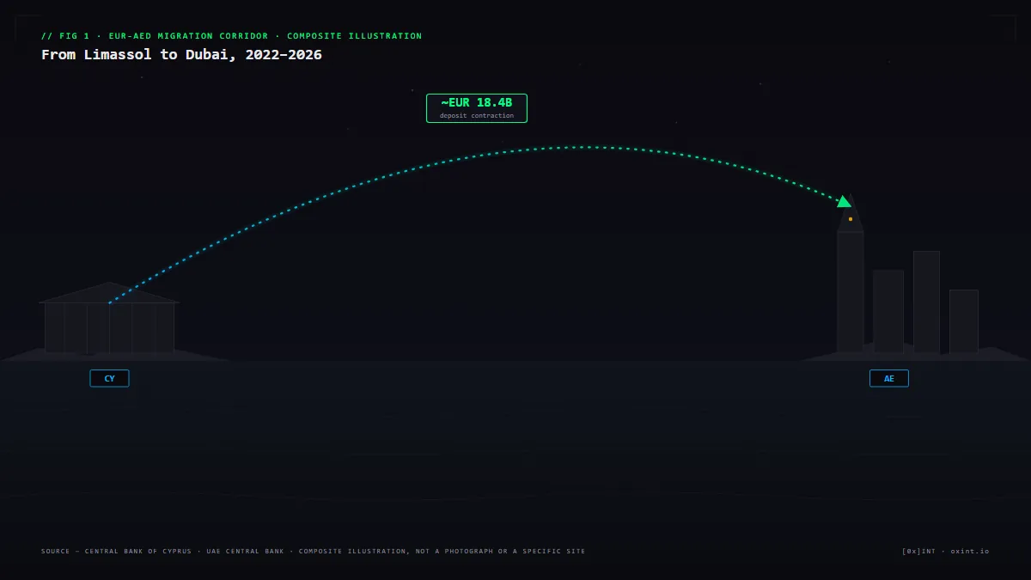Click the triangular pediment roof of the bank
Screen dimensions: 1031x580
pyautogui.click(x=109, y=292)
